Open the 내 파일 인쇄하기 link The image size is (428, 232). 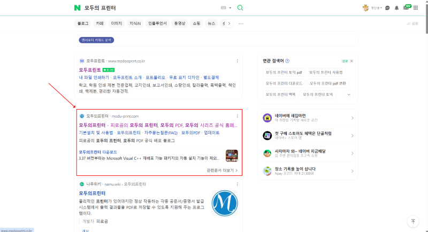tap(94, 78)
